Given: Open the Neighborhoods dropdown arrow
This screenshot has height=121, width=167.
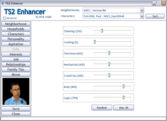Looking at the screenshot, I should 142,10.
